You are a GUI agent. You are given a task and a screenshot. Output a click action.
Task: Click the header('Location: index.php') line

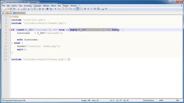[x=39, y=46]
